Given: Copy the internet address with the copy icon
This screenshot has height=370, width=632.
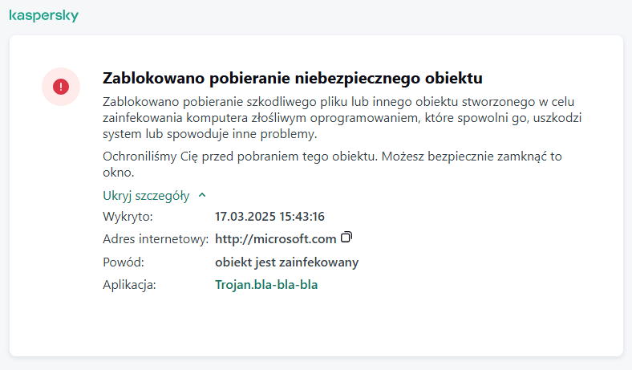Looking at the screenshot, I should pos(346,238).
